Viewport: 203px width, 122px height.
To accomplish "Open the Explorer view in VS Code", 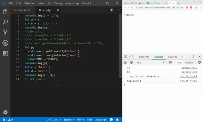I will point(5,12).
